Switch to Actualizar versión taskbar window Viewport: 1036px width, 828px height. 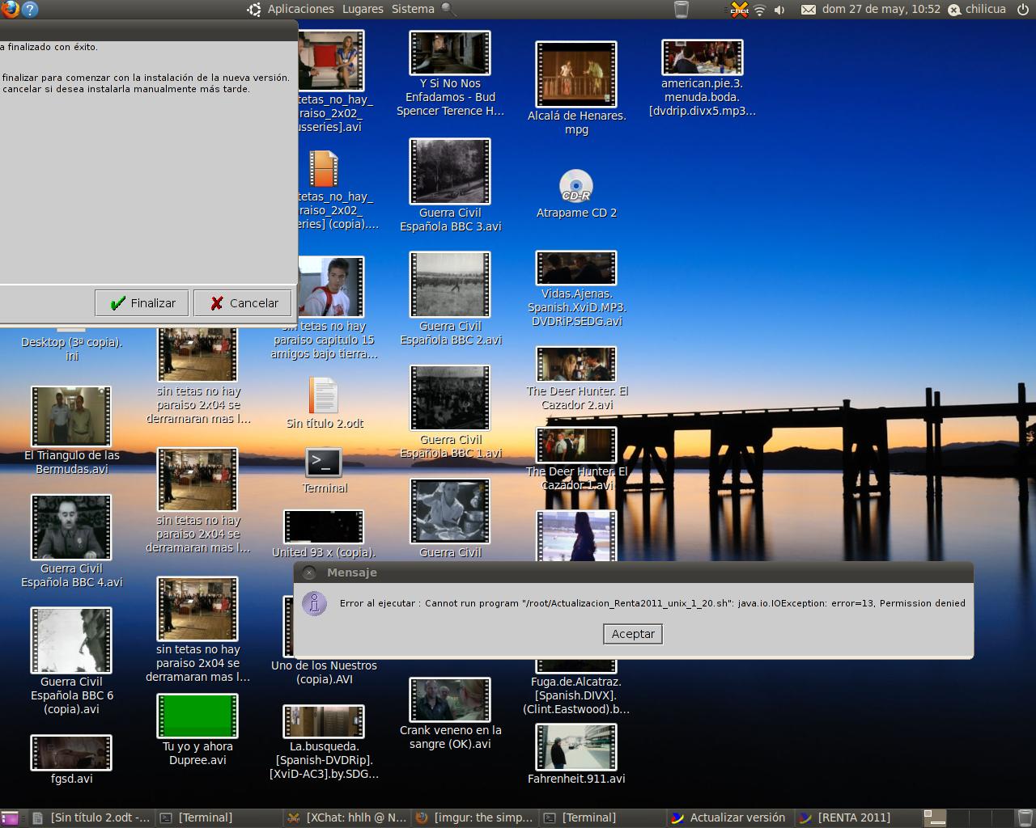pyautogui.click(x=728, y=817)
